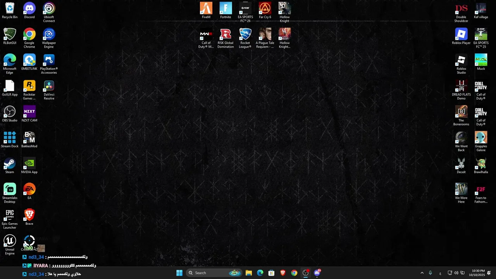Open the NZXT CAM desktop icon

pos(29,114)
